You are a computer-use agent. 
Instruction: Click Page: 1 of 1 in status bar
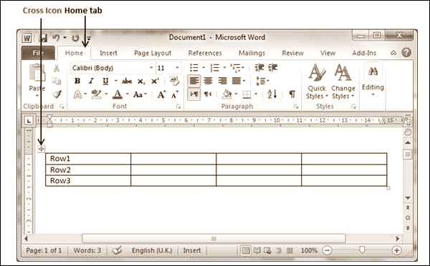44,250
